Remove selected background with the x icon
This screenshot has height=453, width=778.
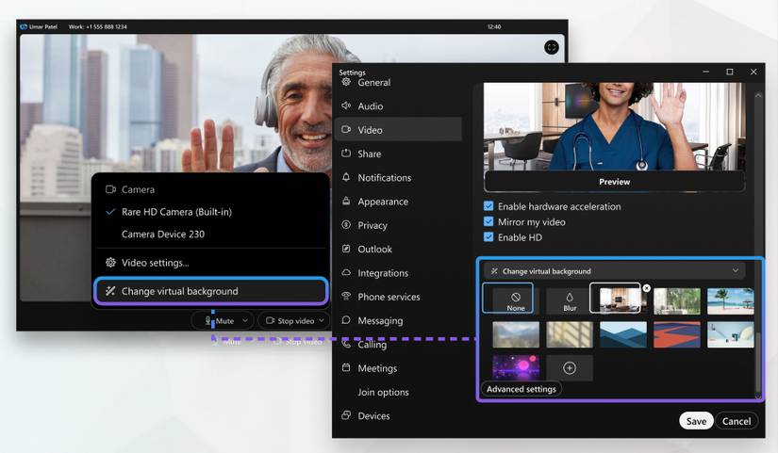tap(646, 288)
